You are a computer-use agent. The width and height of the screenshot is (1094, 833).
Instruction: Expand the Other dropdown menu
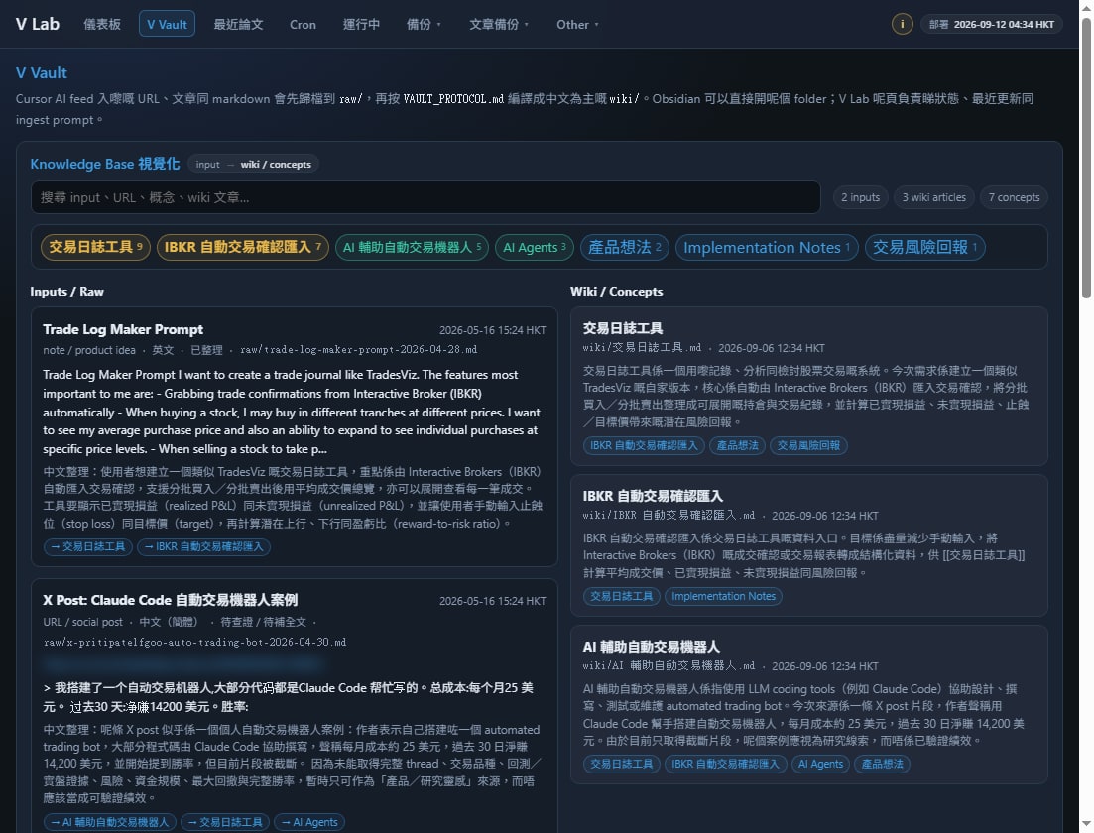click(577, 24)
